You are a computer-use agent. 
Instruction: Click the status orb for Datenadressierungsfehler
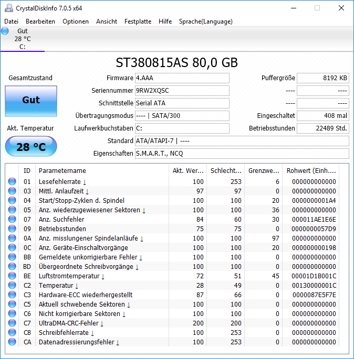pos(12,342)
